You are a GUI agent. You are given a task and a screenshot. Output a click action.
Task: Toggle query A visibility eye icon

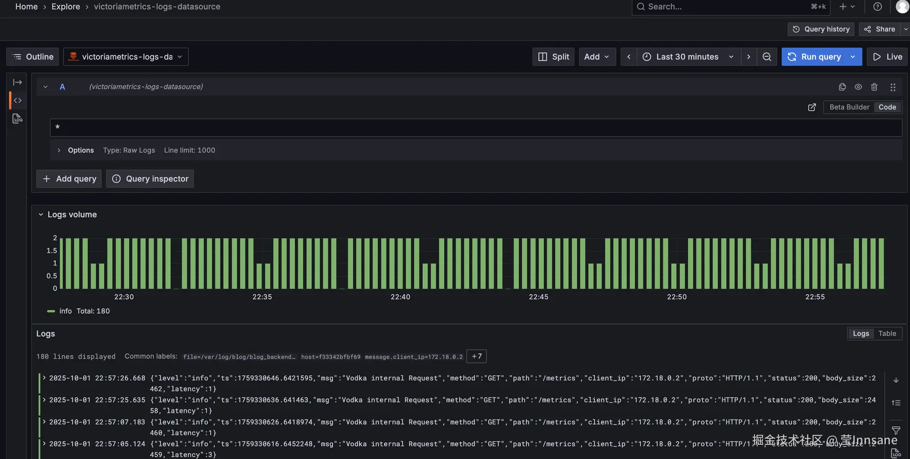(x=858, y=87)
